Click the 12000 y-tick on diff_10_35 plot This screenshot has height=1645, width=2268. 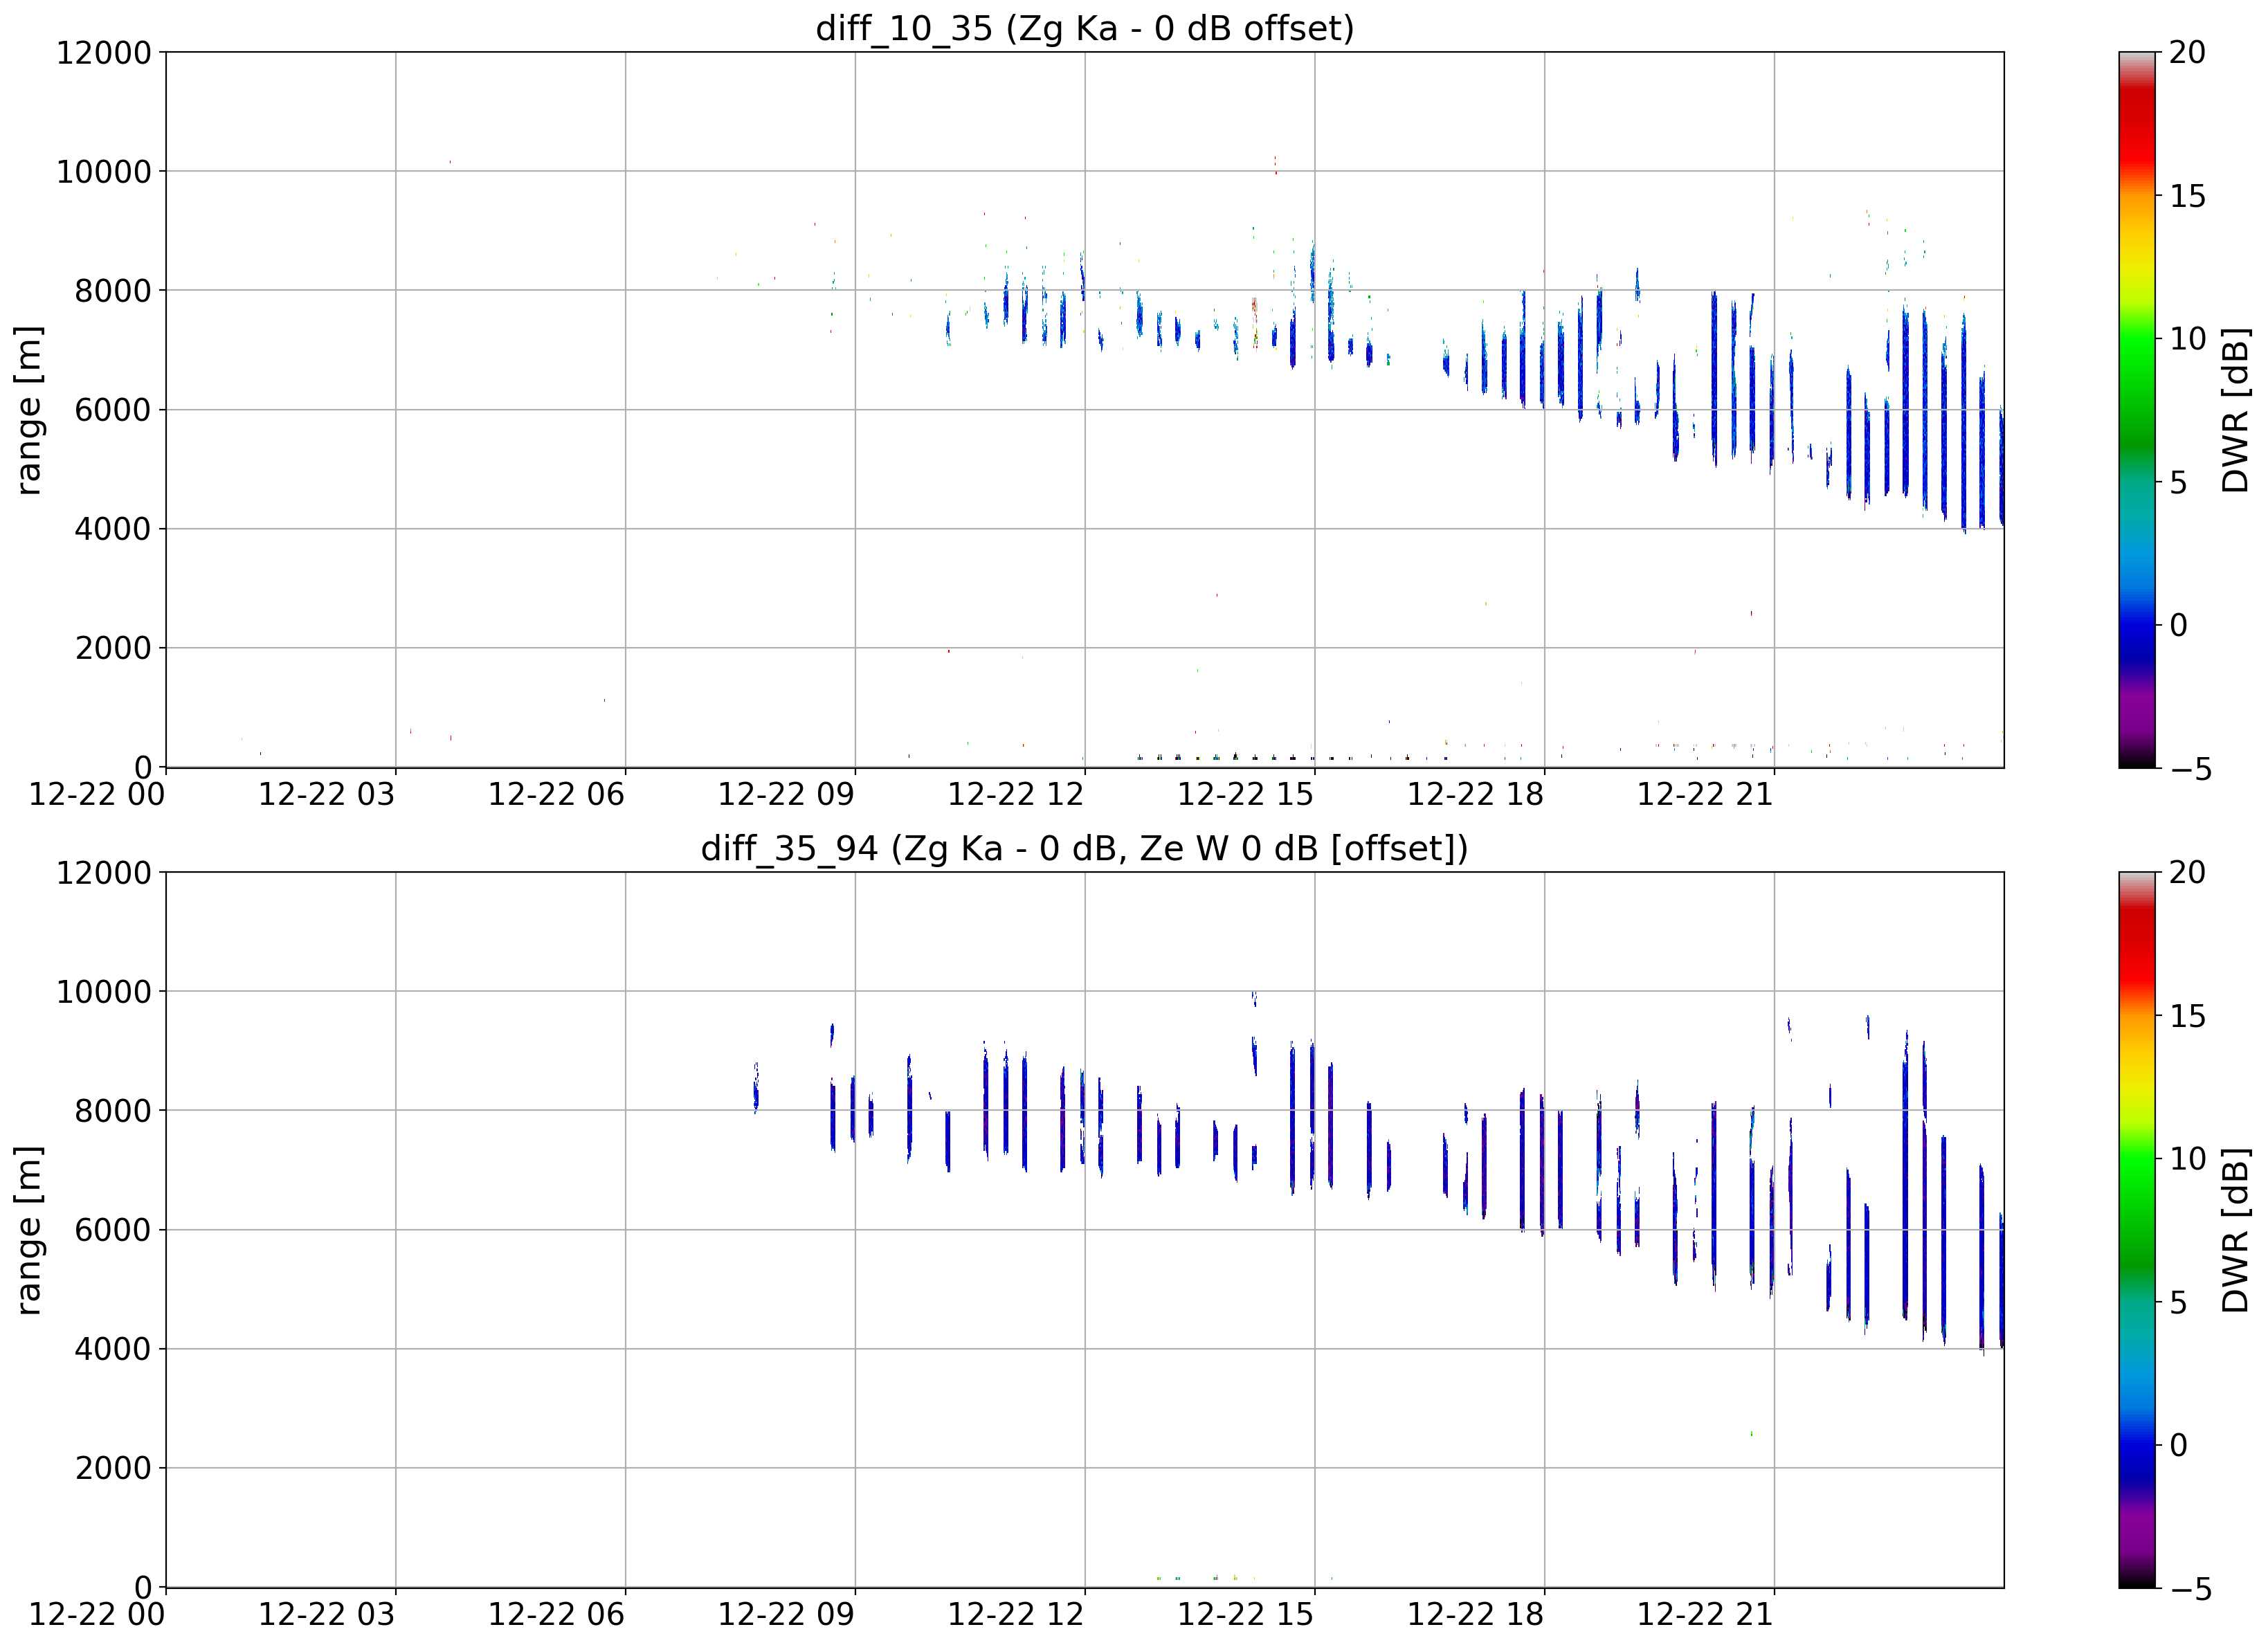(104, 52)
